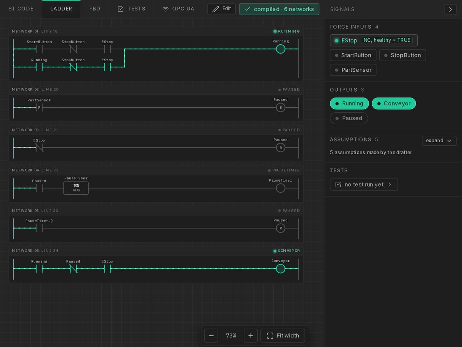462x347 pixels.
Task: Click the Running coil in Network 01
Action: click(x=281, y=49)
